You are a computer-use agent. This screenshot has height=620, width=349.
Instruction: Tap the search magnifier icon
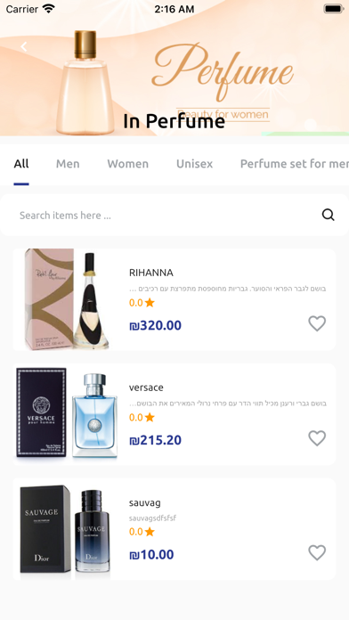point(328,215)
